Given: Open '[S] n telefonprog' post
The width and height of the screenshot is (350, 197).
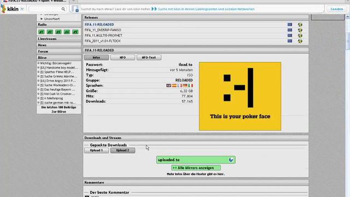Looking at the screenshot, I should point(51,99).
